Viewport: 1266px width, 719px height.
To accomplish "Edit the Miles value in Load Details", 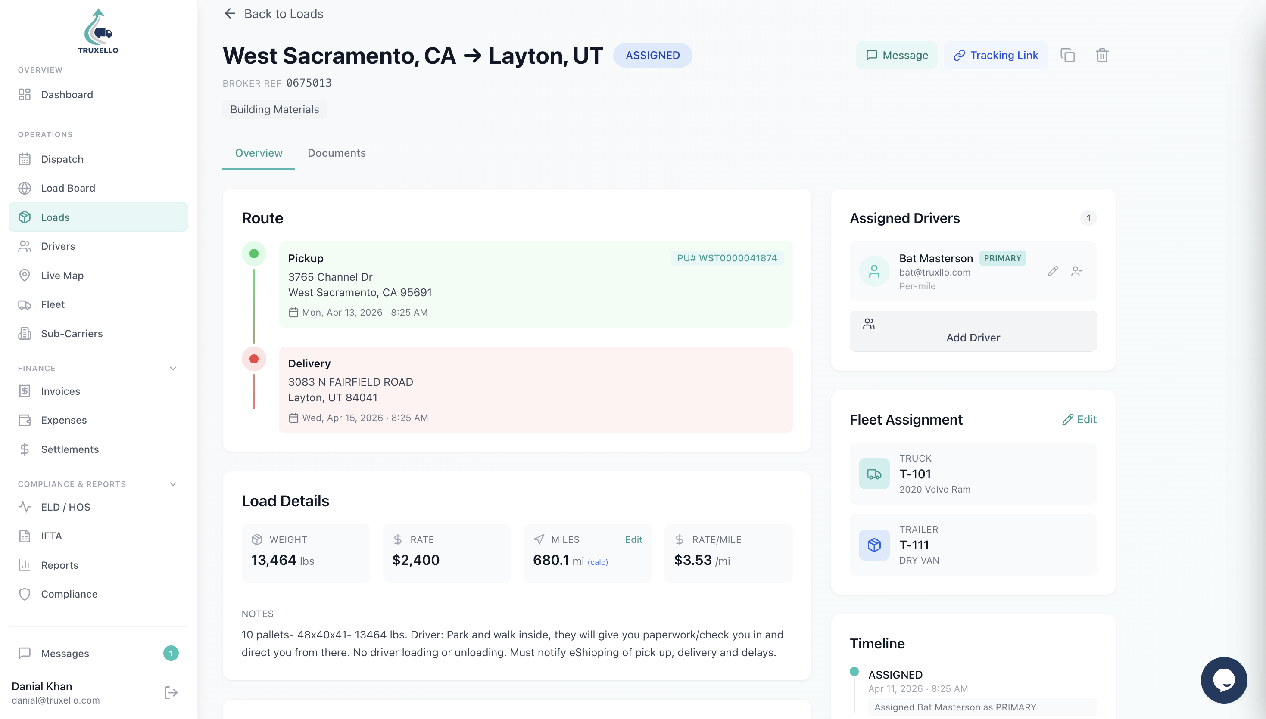I will click(633, 539).
